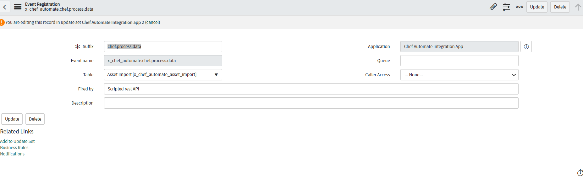Click the response time stopwatch icon
Screen dimensions: 583x184
click(580, 173)
